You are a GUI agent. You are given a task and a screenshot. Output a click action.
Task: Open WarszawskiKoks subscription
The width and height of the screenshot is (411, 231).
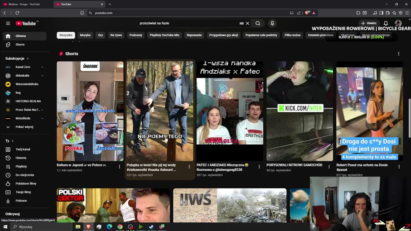click(25, 84)
